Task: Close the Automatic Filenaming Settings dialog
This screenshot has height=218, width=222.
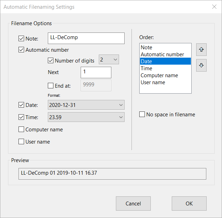Action: 214,7
